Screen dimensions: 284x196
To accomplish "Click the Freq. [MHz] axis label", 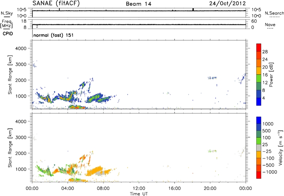I will (6, 24).
